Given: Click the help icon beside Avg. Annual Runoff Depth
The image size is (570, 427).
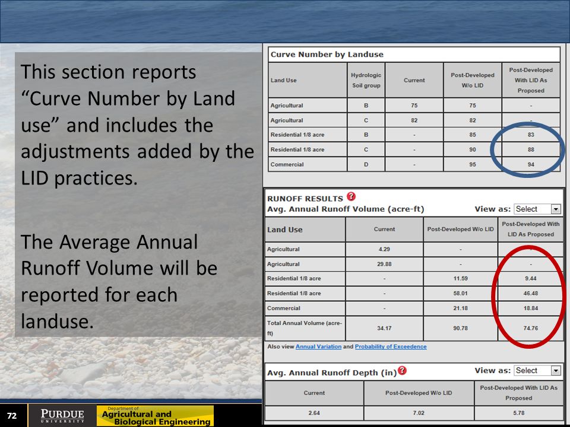Looking at the screenshot, I should [x=402, y=370].
